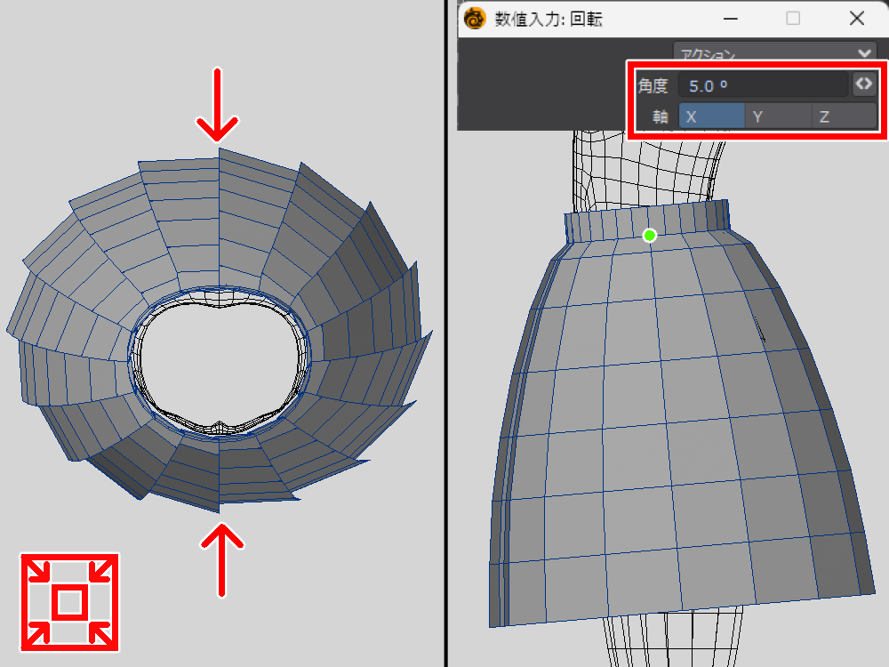Viewport: 889px width, 667px height.
Task: Open the アクション dropdown
Action: coord(774,53)
